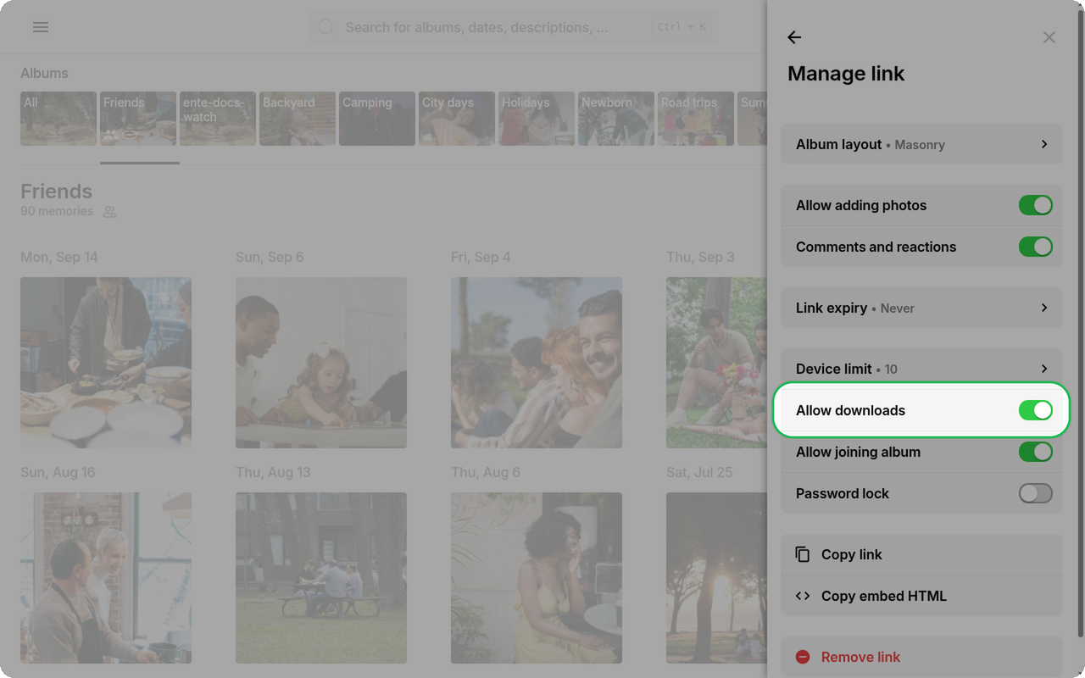Enable the Password lock switch
Viewport: 1085px width, 678px height.
tap(1036, 493)
